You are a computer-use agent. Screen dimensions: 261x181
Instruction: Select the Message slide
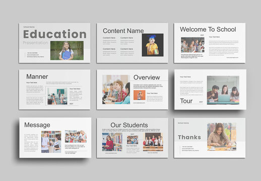click(55, 138)
